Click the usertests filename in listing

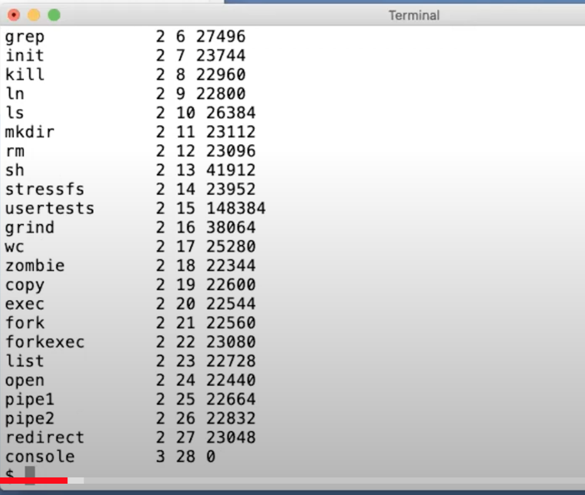click(50, 209)
